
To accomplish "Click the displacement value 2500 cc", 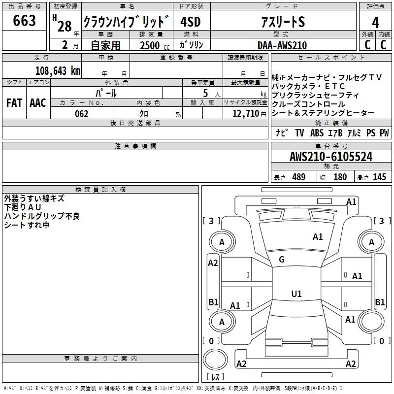I will coord(155,45).
